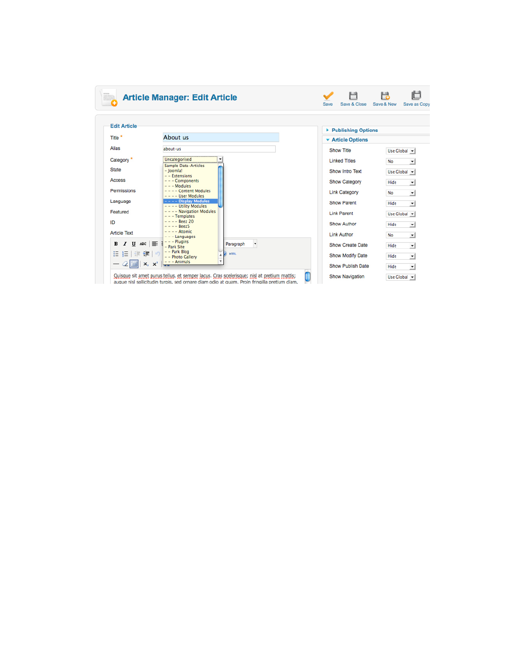Select Park Site category option

pos(191,247)
